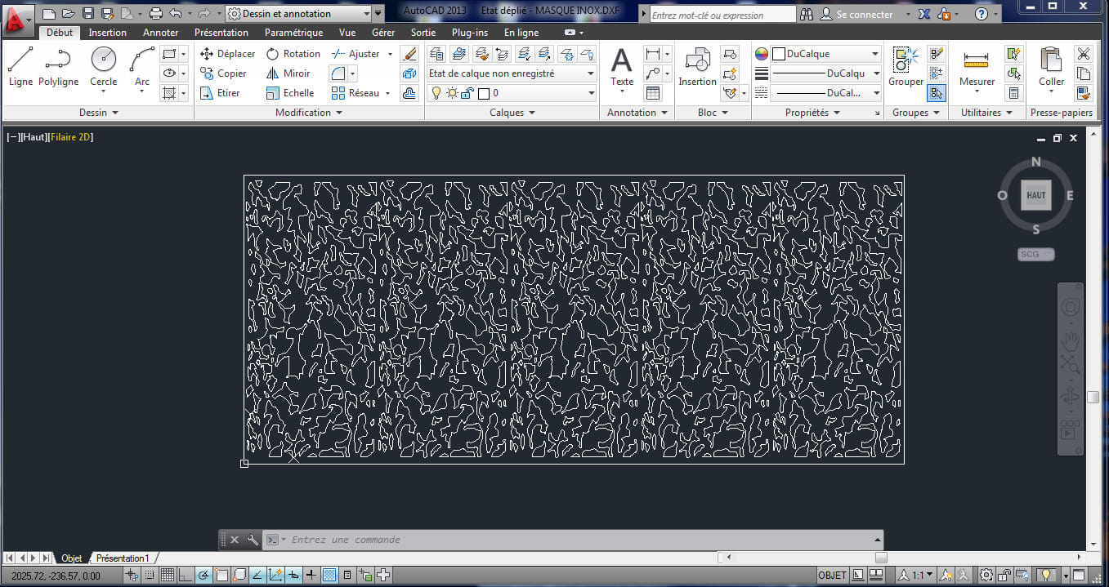Click the [Haut] view label
This screenshot has width=1109, height=587.
[x=34, y=137]
